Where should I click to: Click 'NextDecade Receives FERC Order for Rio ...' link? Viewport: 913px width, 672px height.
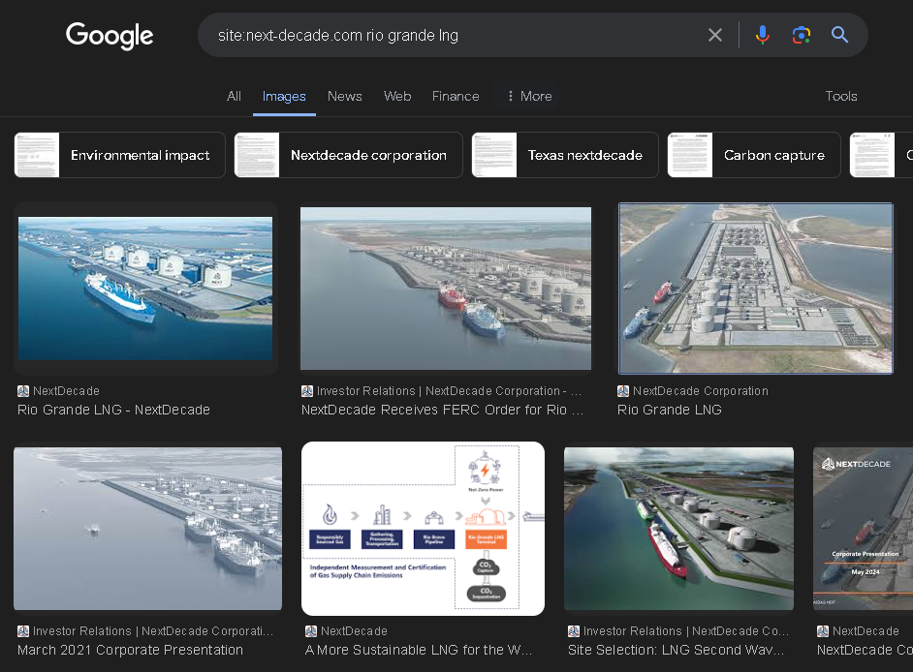443,411
